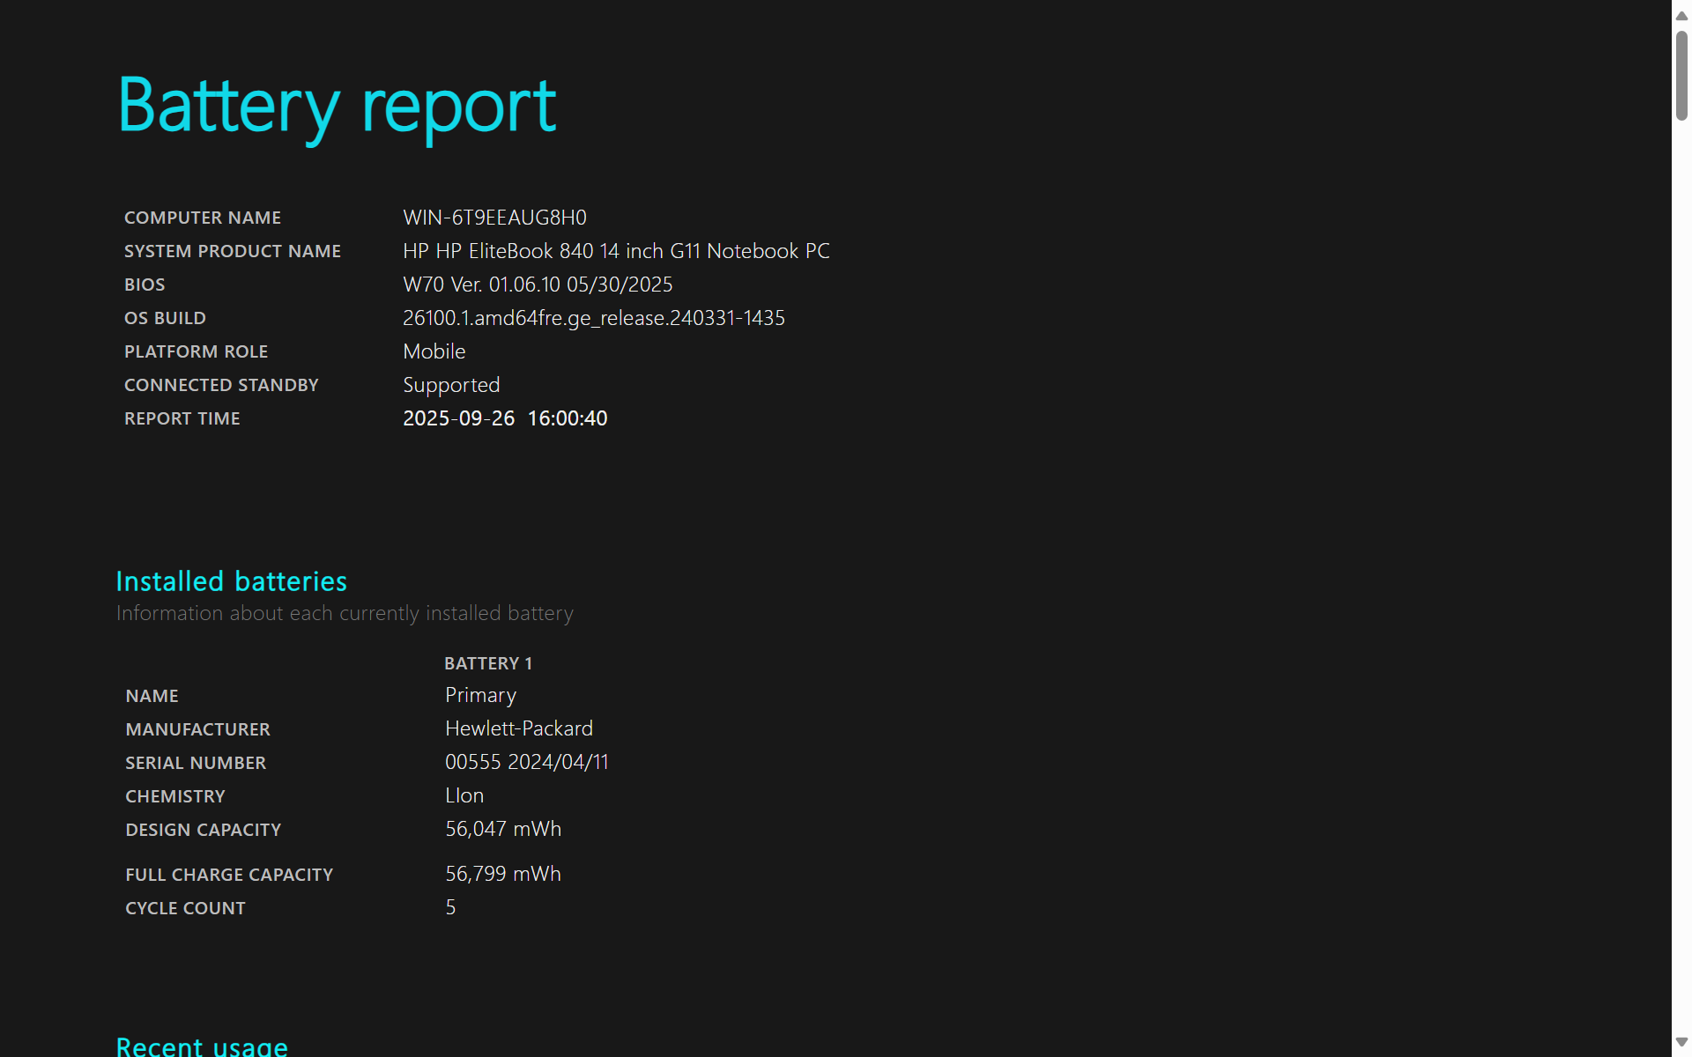Click the vertical scrollbar thumb
The height and width of the screenshot is (1057, 1692).
click(1681, 76)
